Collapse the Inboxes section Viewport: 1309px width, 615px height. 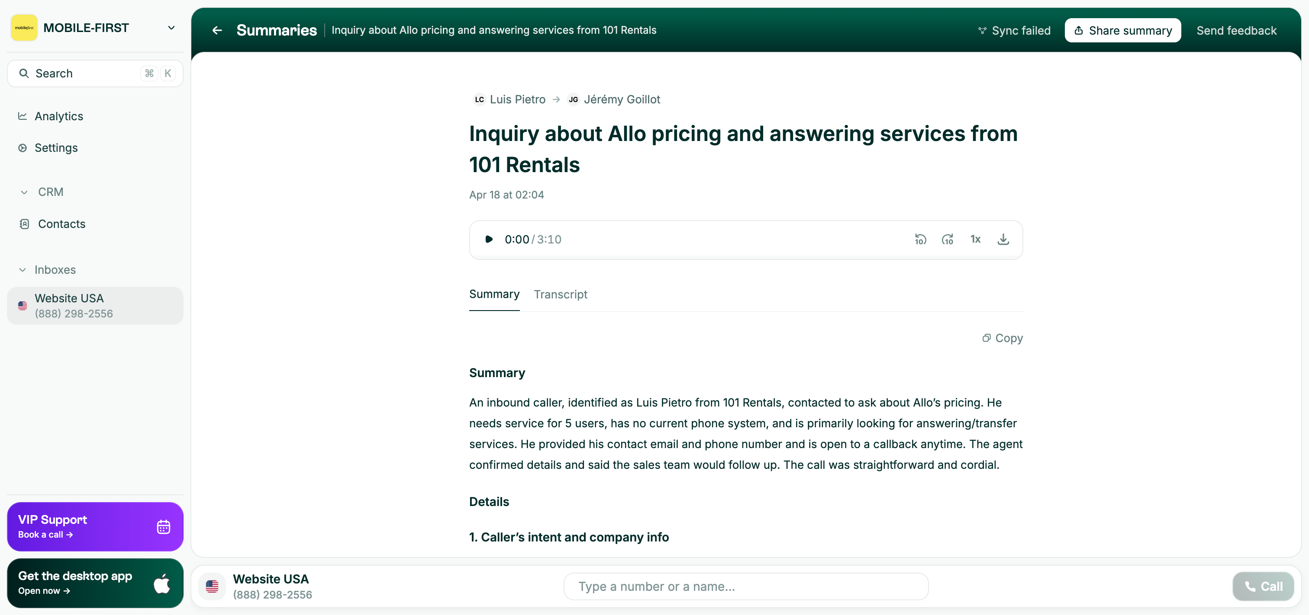[23, 270]
